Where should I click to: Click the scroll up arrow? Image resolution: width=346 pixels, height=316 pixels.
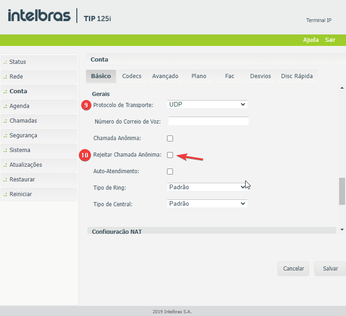(x=341, y=88)
